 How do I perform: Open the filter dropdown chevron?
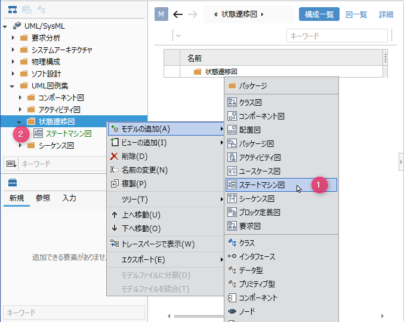178,36
